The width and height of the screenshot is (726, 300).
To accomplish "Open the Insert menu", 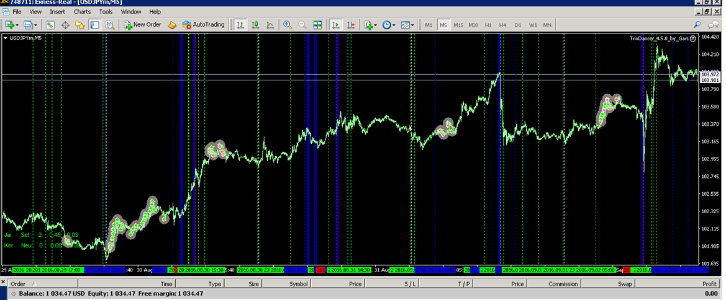I will tap(57, 12).
